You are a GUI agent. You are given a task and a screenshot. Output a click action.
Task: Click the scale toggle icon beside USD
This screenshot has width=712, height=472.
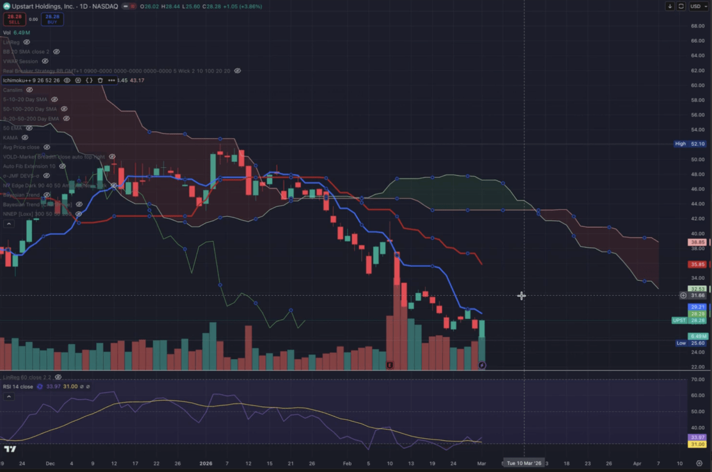point(681,6)
